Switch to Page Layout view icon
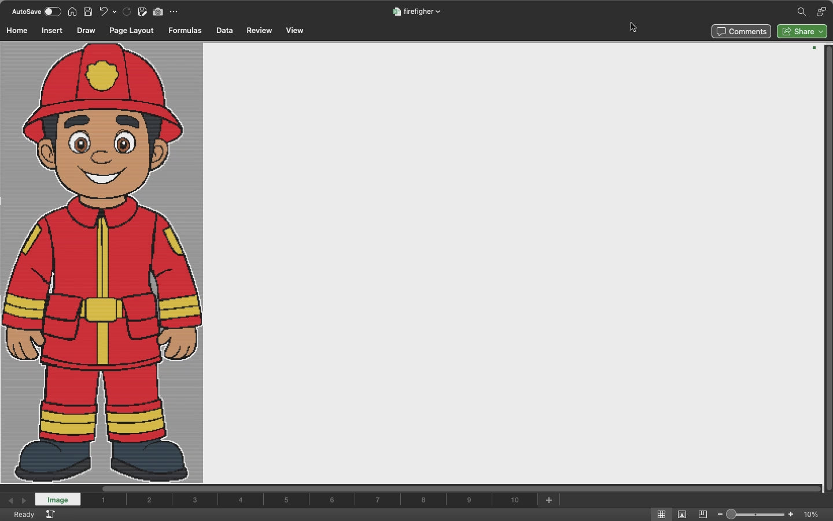 pos(681,514)
